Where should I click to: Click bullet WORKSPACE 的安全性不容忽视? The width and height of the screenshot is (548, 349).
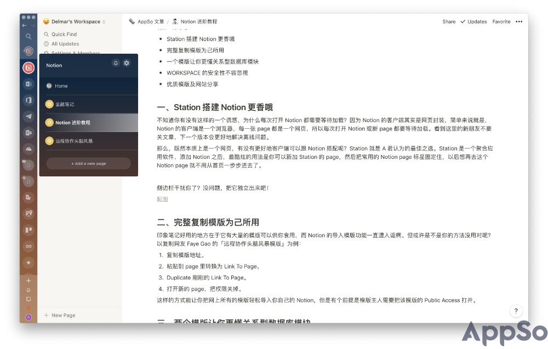tap(207, 73)
